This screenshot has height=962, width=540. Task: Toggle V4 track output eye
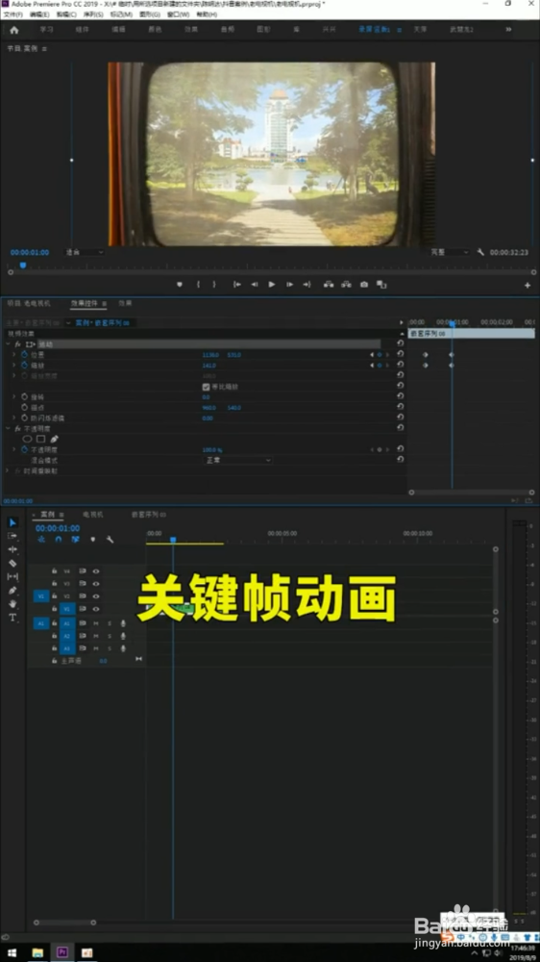pos(96,570)
